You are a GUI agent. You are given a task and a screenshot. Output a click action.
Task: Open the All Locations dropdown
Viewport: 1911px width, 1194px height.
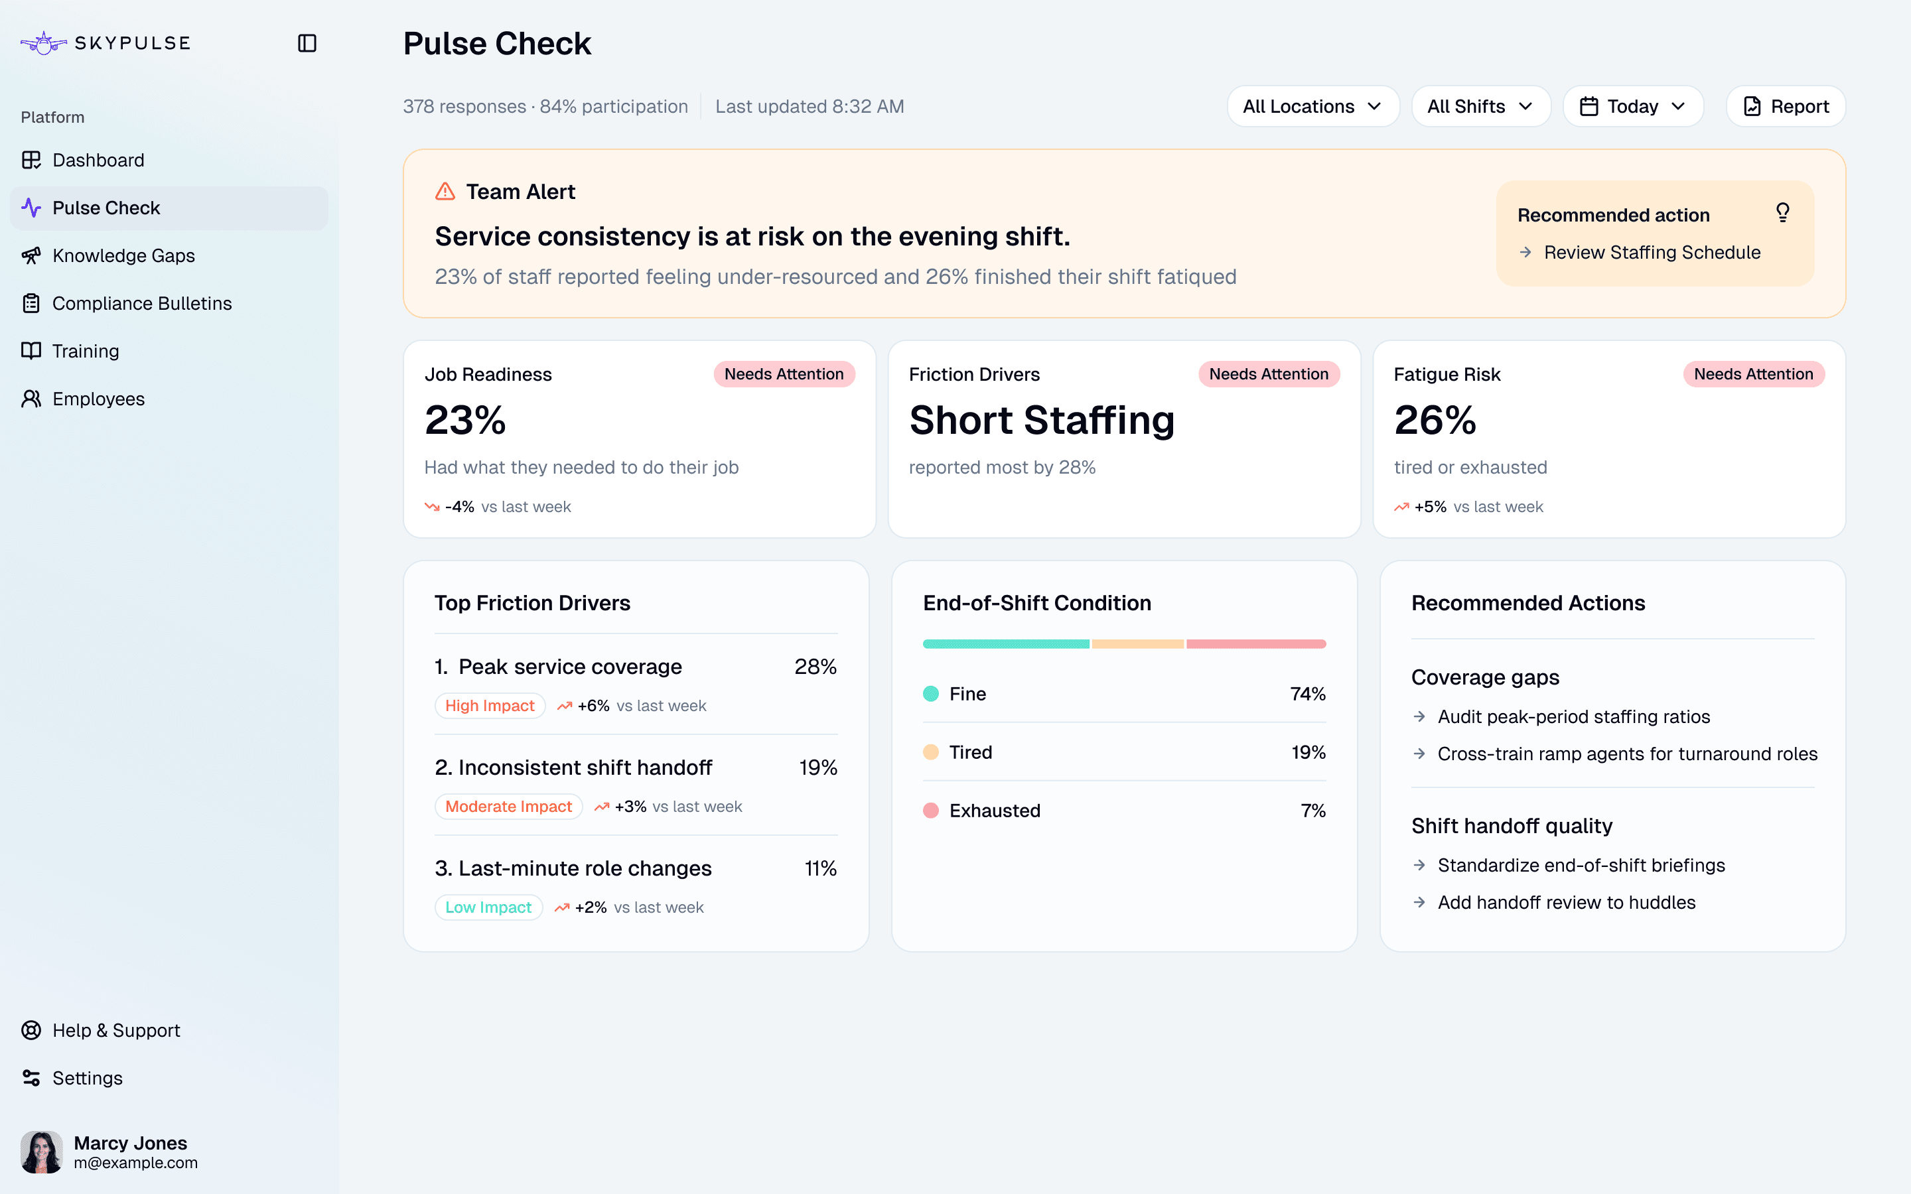tap(1312, 106)
